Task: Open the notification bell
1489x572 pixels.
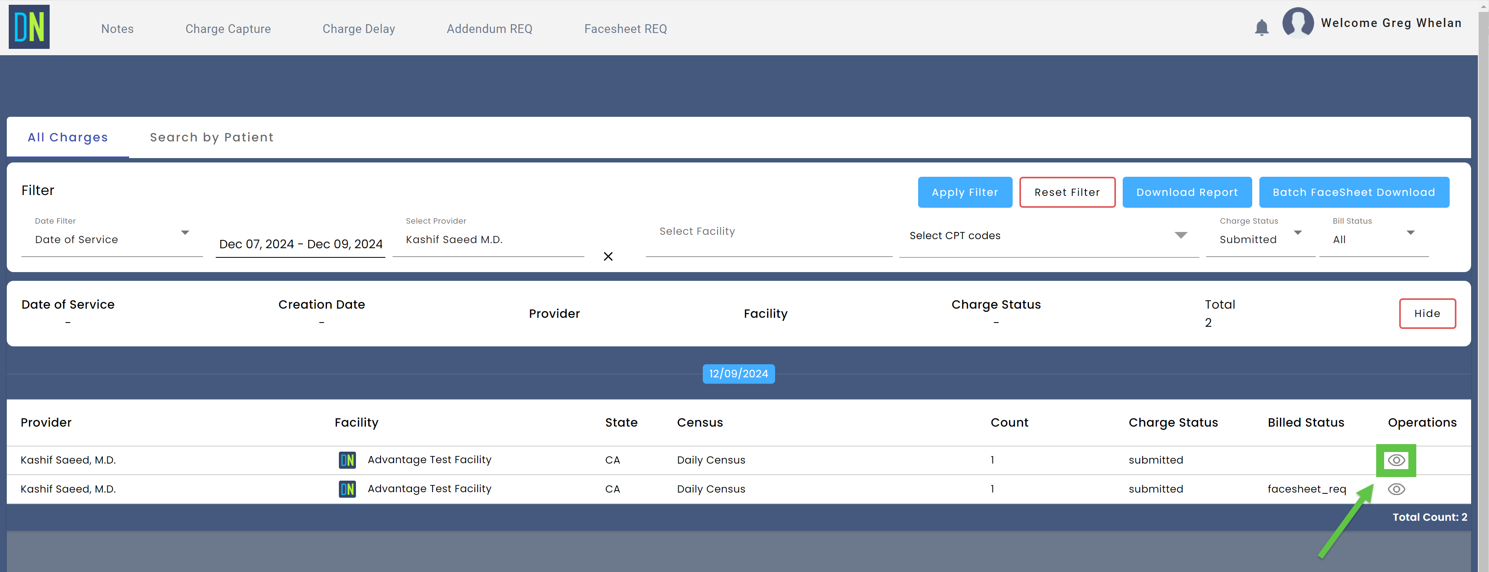Action: coord(1262,27)
